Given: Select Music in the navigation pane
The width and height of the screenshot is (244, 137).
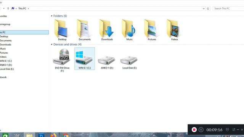Looking at the screenshot, I should [3, 49].
